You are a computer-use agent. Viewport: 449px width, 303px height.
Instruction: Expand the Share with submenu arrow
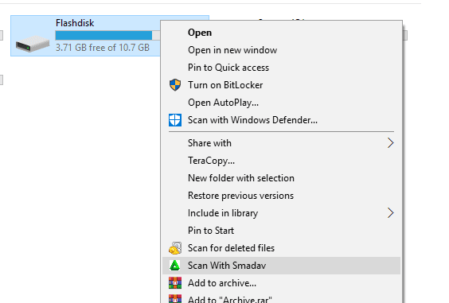point(391,143)
